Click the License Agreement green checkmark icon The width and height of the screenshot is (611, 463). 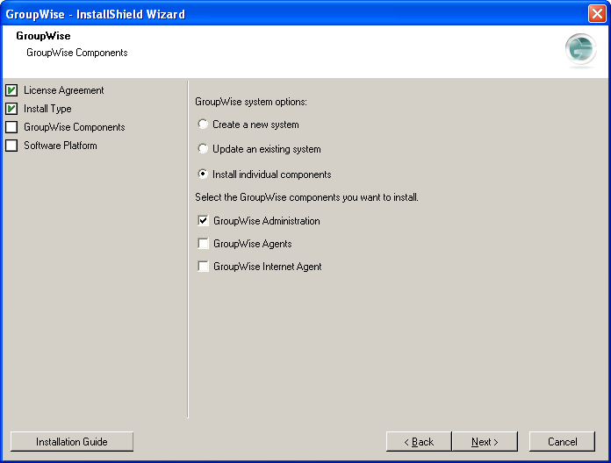11,90
